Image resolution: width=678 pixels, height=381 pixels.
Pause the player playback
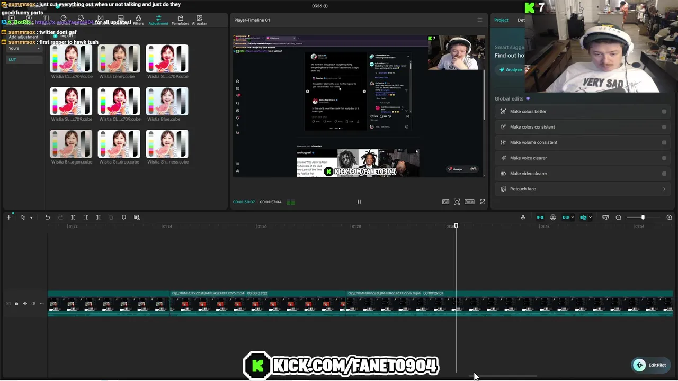359,202
